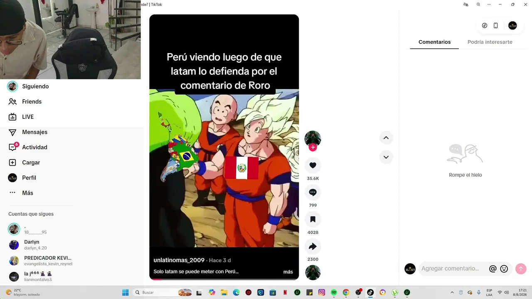Go to previous video with up chevron

[x=386, y=138]
